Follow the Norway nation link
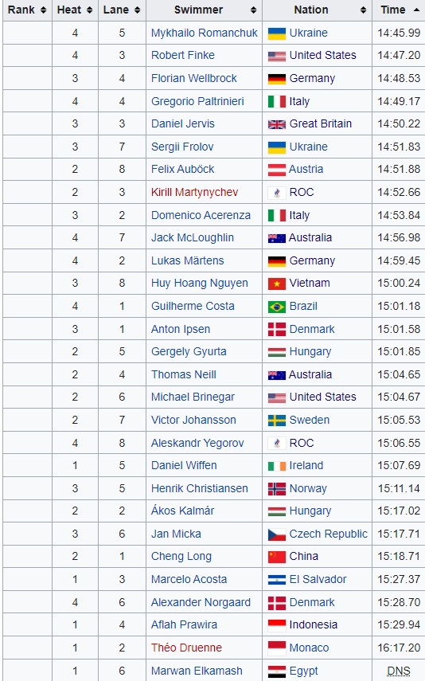This screenshot has width=425, height=681. pos(308,488)
